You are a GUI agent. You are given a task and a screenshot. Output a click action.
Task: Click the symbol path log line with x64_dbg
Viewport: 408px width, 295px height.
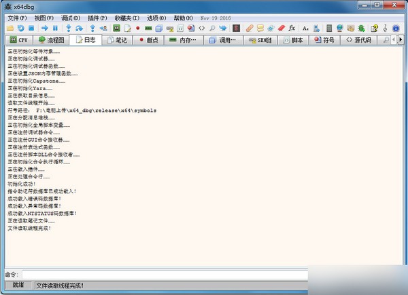click(82, 111)
